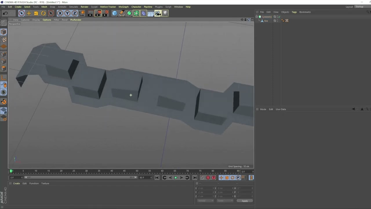Toggle Tweak mode mouse icon
The height and width of the screenshot is (209, 371).
pyautogui.click(x=4, y=85)
